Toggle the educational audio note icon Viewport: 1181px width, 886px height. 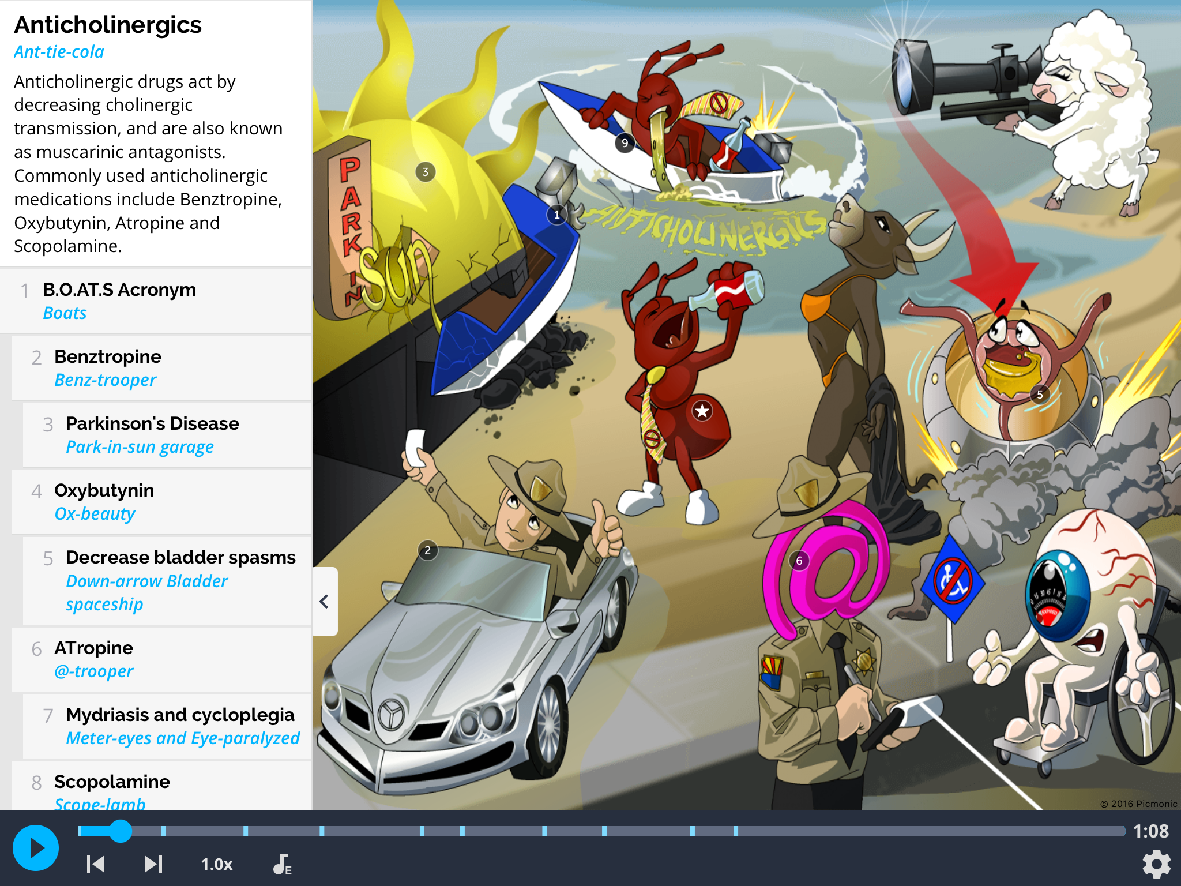(282, 864)
